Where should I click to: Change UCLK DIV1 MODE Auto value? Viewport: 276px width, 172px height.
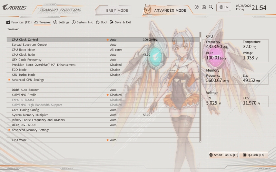[x=114, y=125]
